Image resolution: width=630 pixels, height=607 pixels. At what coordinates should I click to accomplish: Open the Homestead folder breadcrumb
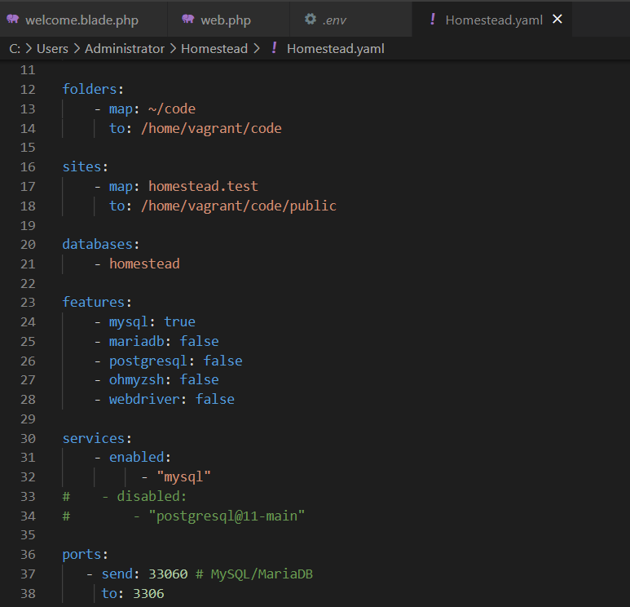tap(214, 49)
